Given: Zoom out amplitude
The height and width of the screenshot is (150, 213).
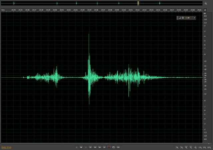Looking at the screenshot, I should click(x=182, y=147).
